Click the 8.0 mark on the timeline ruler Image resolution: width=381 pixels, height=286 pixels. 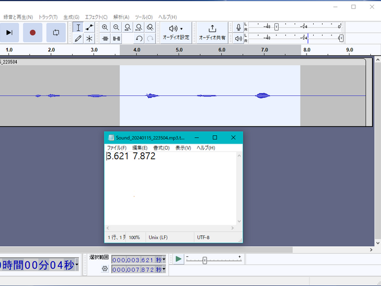pos(307,50)
